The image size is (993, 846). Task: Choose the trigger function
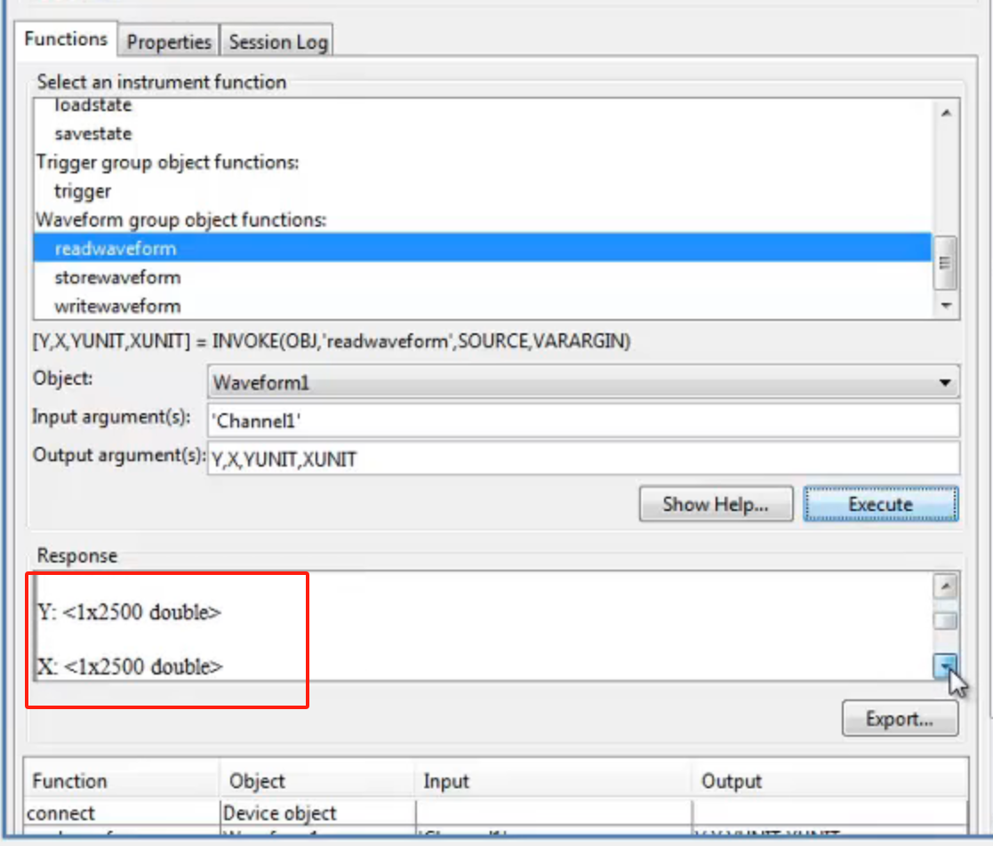pos(83,190)
